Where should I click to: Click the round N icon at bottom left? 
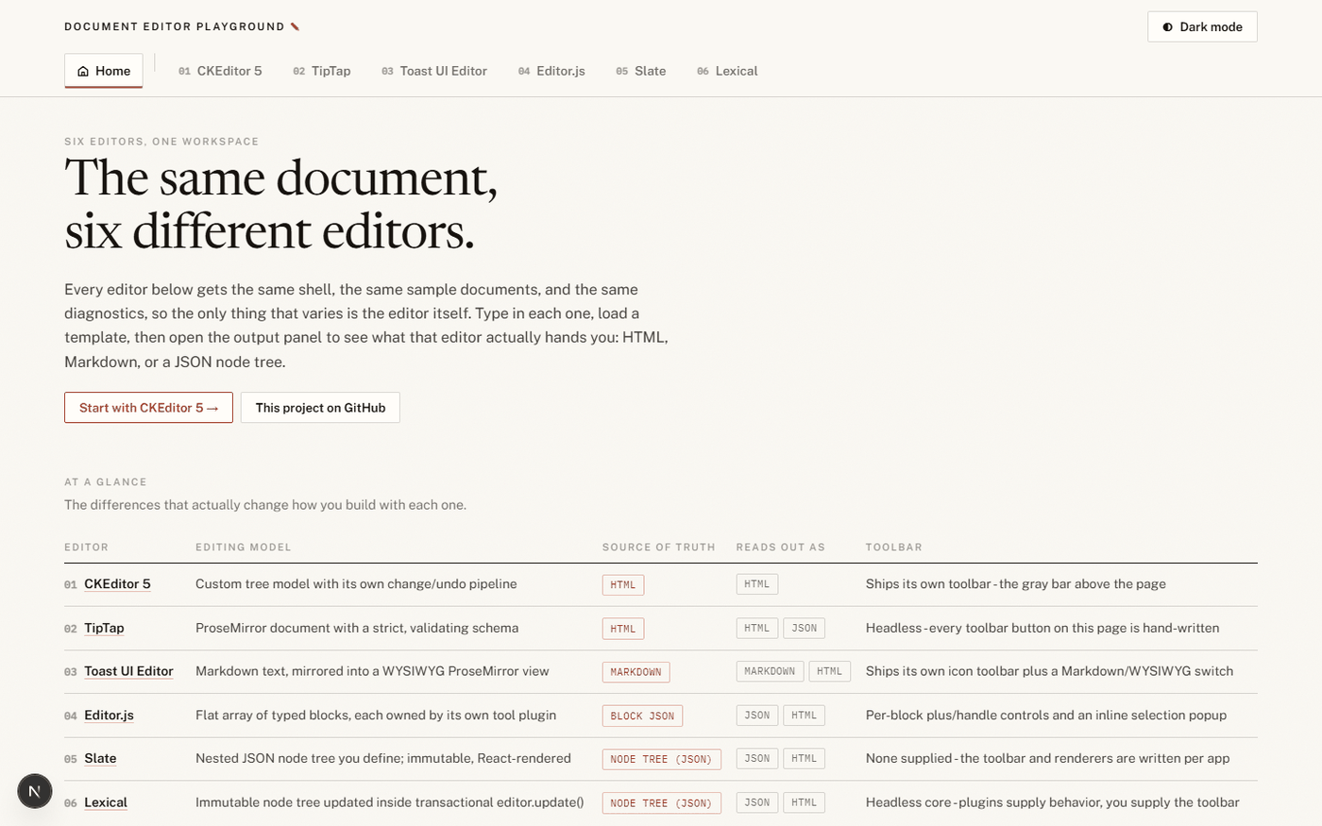[35, 791]
